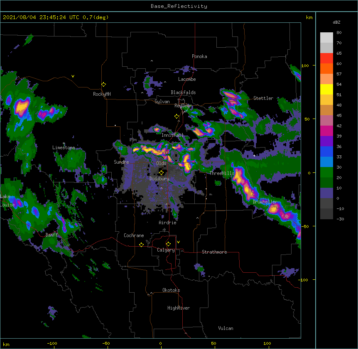This screenshot has height=349, width=358.
Task: Click the yellow diamond marker near RockyMH
Action: (x=103, y=84)
